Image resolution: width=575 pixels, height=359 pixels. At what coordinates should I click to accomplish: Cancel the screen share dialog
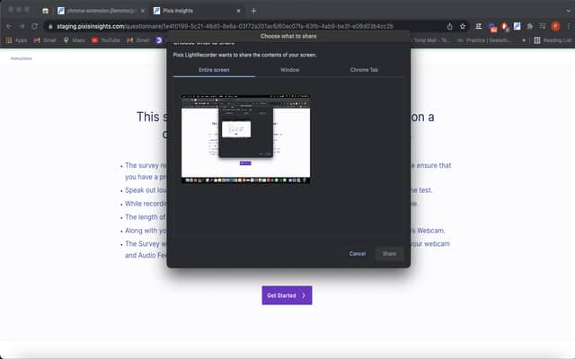click(x=358, y=253)
